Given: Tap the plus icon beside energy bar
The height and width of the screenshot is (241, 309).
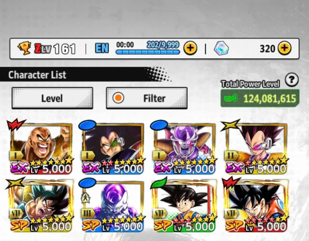Looking at the screenshot, I should pos(190,48).
